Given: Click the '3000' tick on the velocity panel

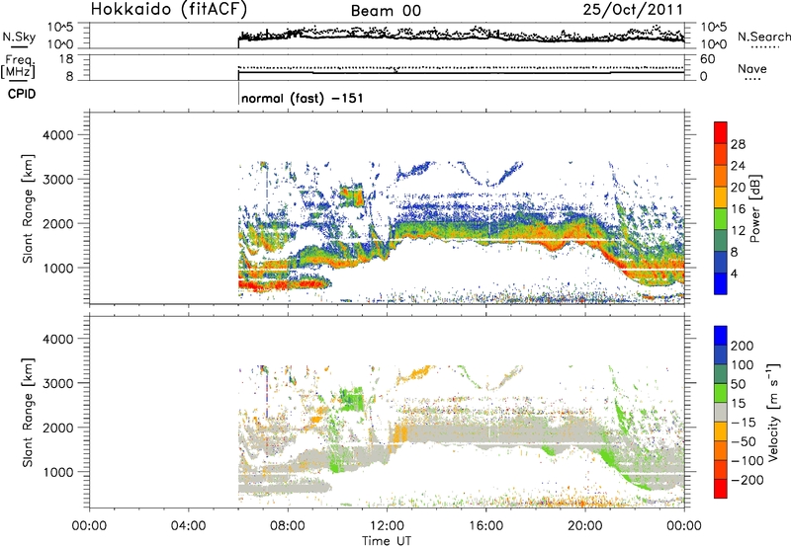Looking at the screenshot, I should [57, 383].
